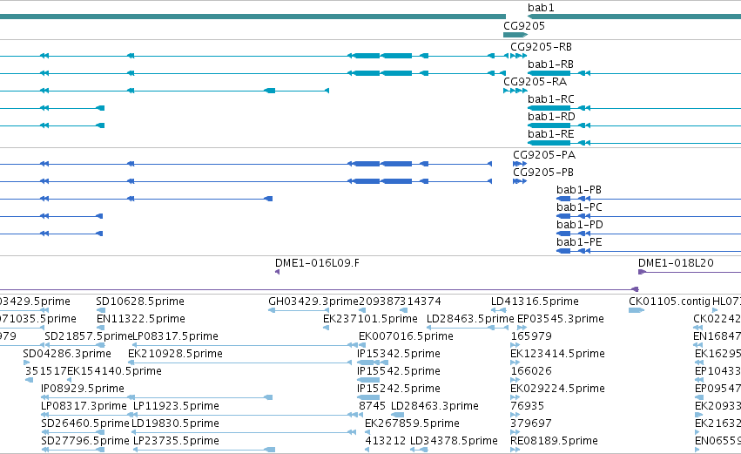Image resolution: width=741 pixels, height=454 pixels.
Task: Select EST SD04286.3prime
Action: point(67,354)
